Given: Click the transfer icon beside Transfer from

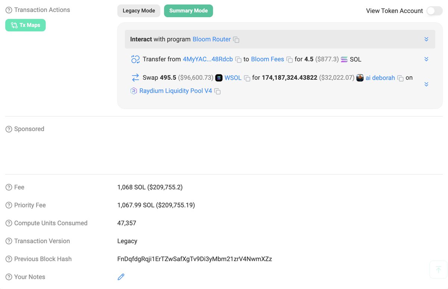Looking at the screenshot, I should (x=135, y=59).
